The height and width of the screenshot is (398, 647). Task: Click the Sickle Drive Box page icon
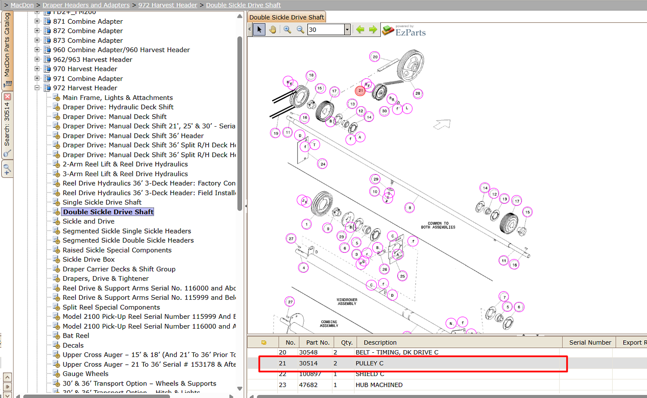pyautogui.click(x=57, y=260)
